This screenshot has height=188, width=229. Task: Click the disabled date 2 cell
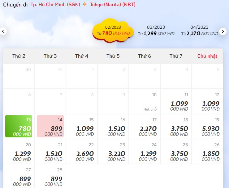113,76
